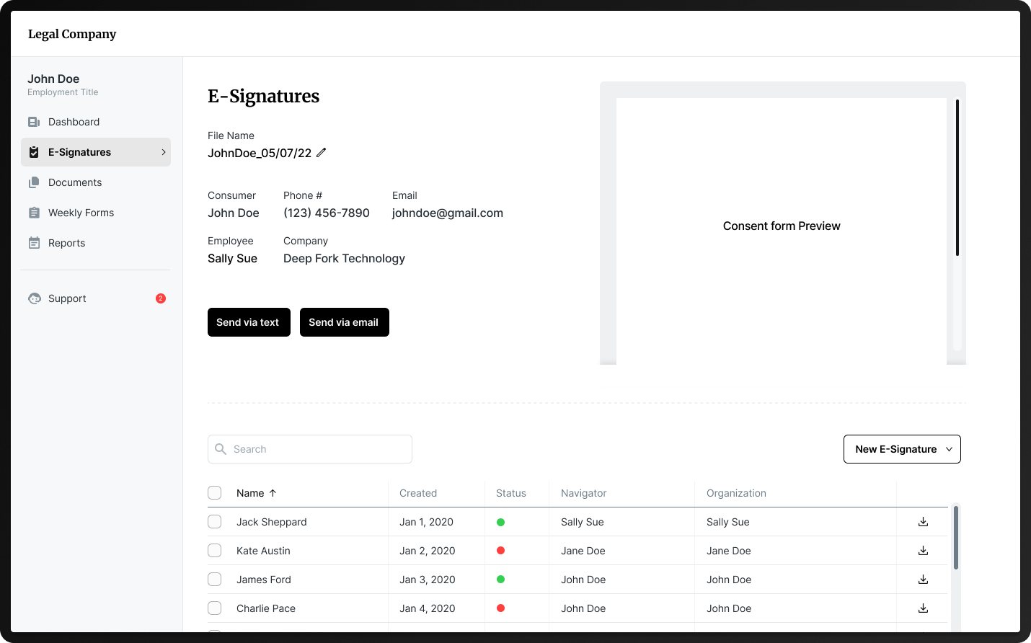Select the Charlie Pace row checkbox
Image resolution: width=1031 pixels, height=643 pixels.
(x=215, y=608)
